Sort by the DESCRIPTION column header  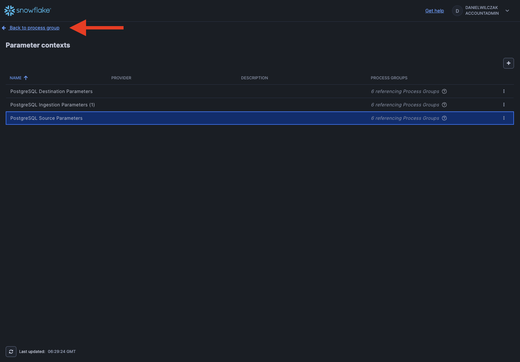254,78
